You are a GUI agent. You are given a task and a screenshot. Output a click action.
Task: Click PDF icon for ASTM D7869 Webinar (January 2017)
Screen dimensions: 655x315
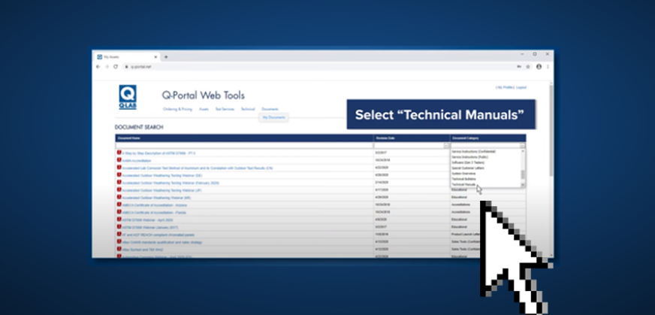(119, 227)
